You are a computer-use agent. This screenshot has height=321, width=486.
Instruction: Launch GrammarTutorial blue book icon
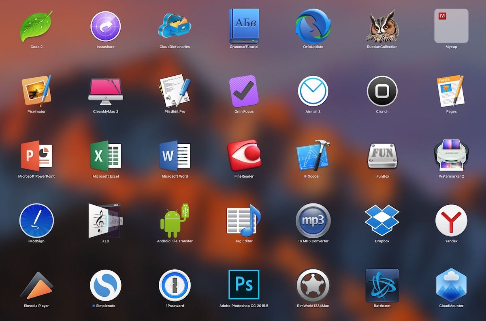[x=244, y=26]
